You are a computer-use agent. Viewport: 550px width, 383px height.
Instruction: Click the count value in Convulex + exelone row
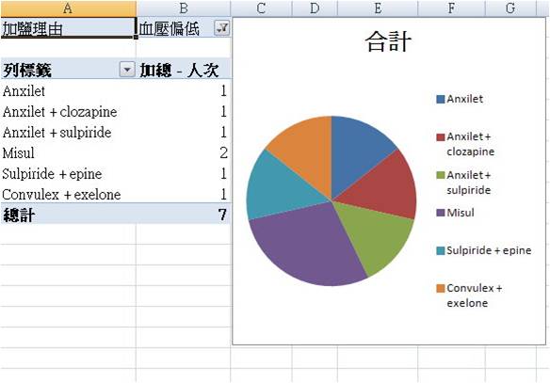tap(224, 195)
